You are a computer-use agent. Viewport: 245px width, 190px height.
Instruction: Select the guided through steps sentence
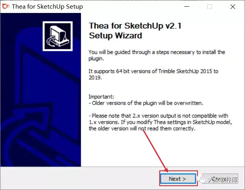[x=157, y=55]
